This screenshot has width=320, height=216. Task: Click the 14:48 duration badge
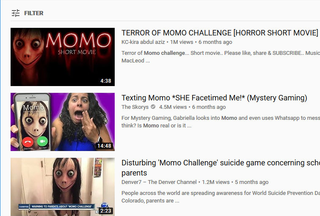104,146
